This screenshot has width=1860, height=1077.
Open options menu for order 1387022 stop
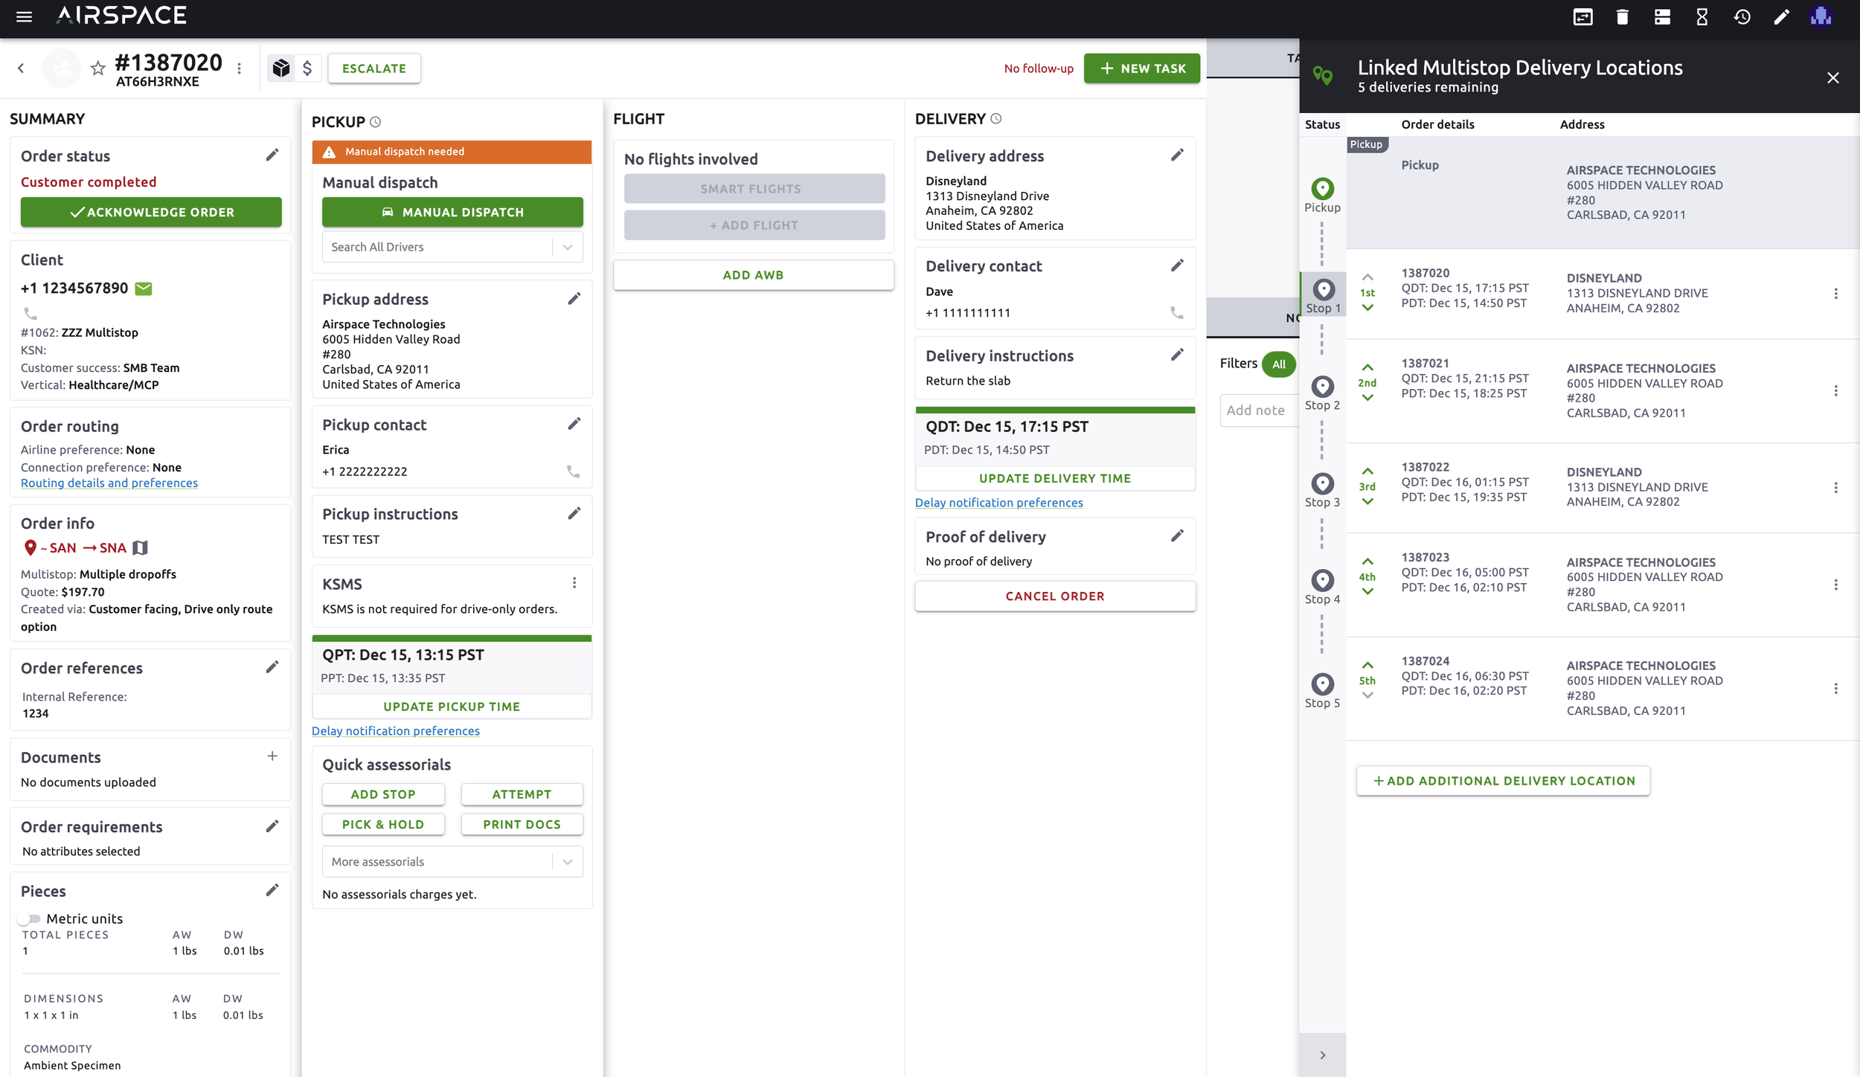pyautogui.click(x=1835, y=488)
